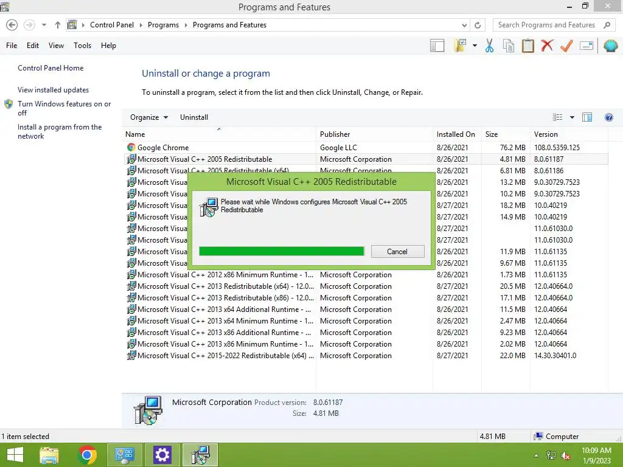Viewport: 623px width, 467px height.
Task: Select Visual C++ 2013 x64 Minimum Runtime row
Action: point(366,320)
